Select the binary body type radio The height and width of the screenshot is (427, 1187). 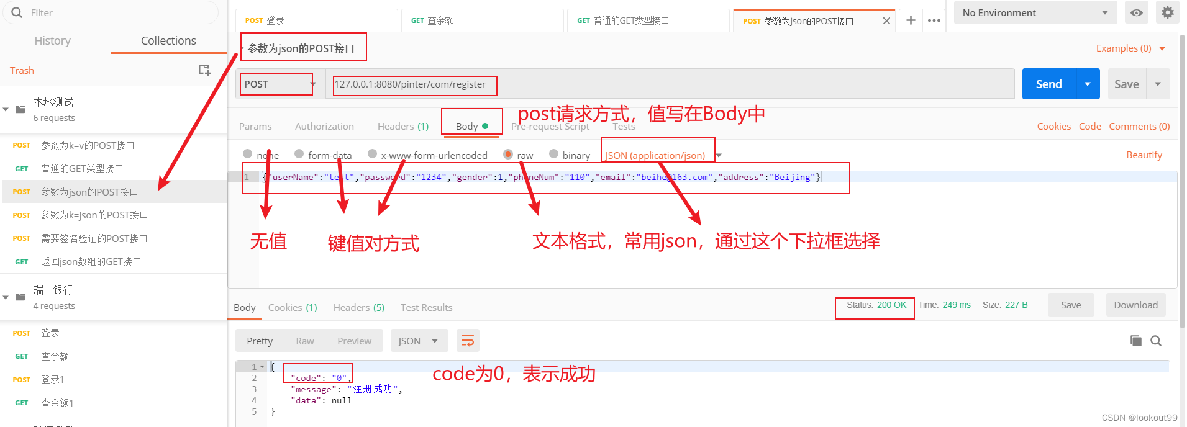tap(553, 154)
